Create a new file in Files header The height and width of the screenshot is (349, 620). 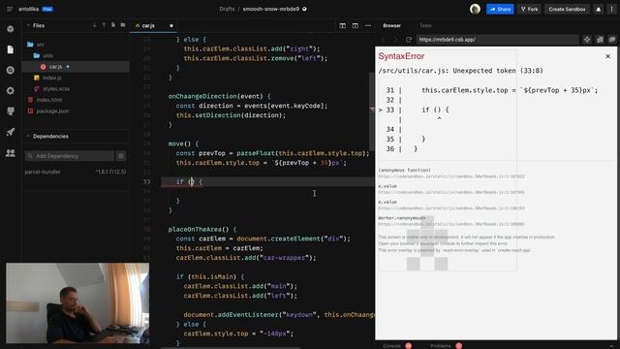tap(113, 25)
